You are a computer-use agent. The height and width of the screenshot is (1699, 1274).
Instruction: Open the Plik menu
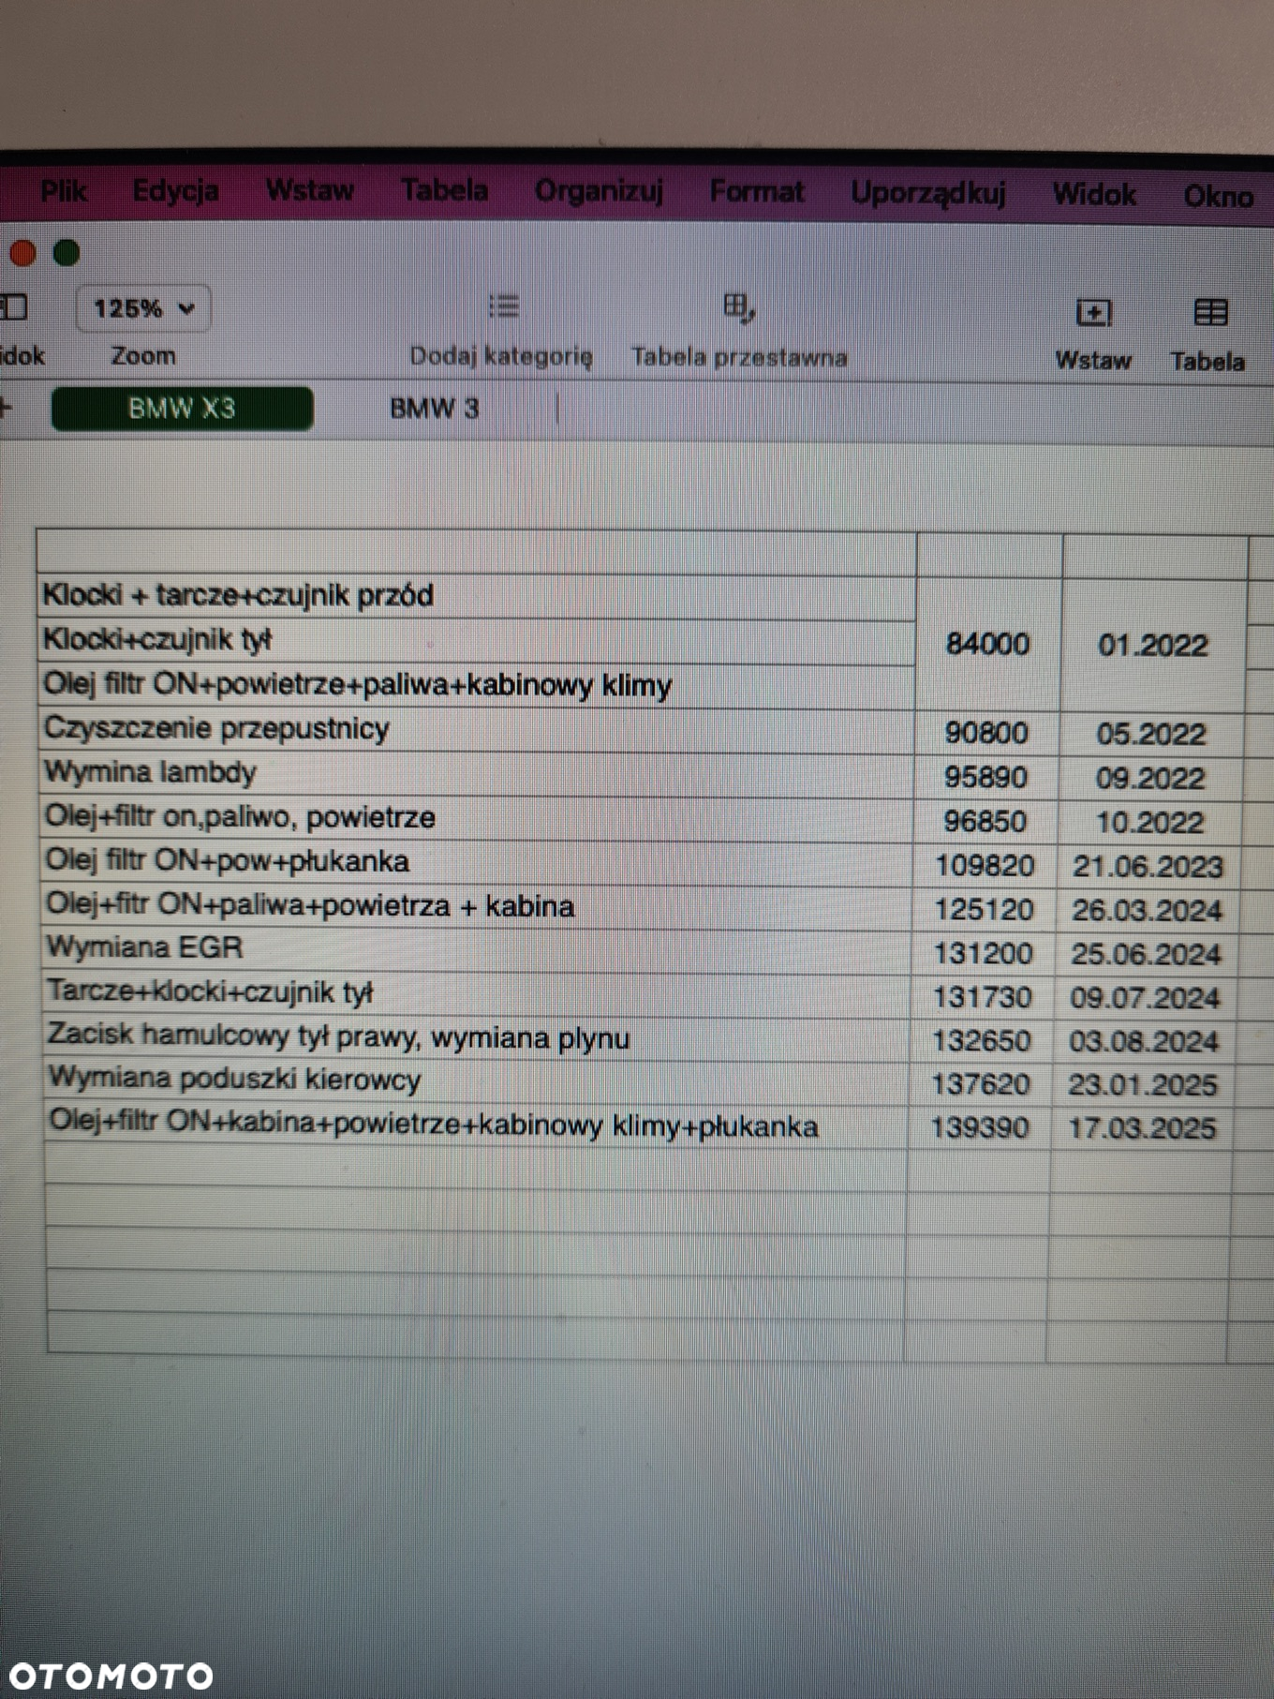point(63,191)
